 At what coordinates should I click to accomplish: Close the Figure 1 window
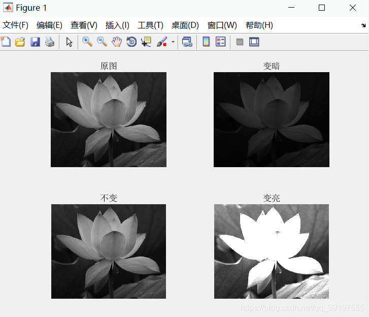click(x=353, y=8)
